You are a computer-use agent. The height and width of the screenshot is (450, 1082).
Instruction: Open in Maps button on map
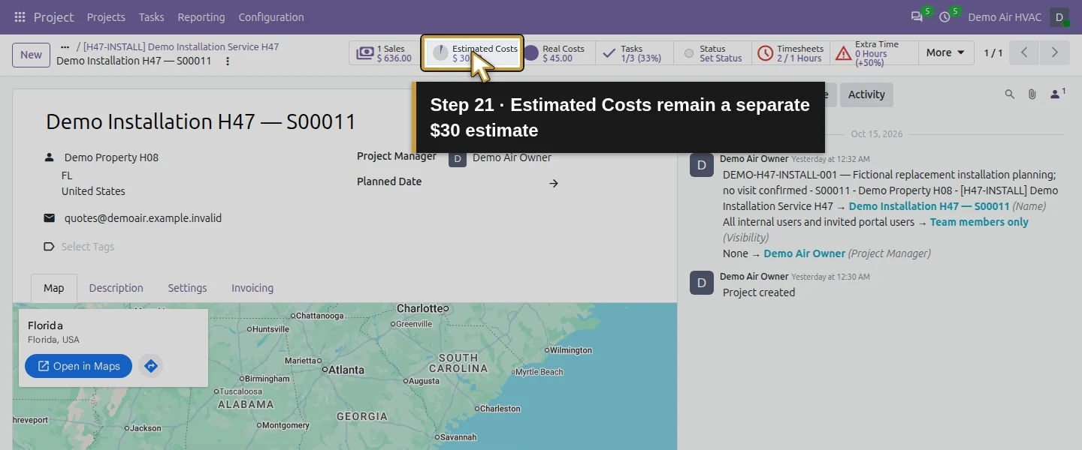78,366
